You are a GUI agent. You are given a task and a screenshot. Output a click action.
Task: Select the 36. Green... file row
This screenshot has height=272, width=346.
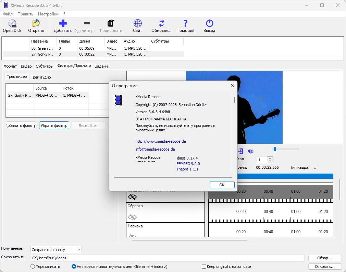point(94,48)
